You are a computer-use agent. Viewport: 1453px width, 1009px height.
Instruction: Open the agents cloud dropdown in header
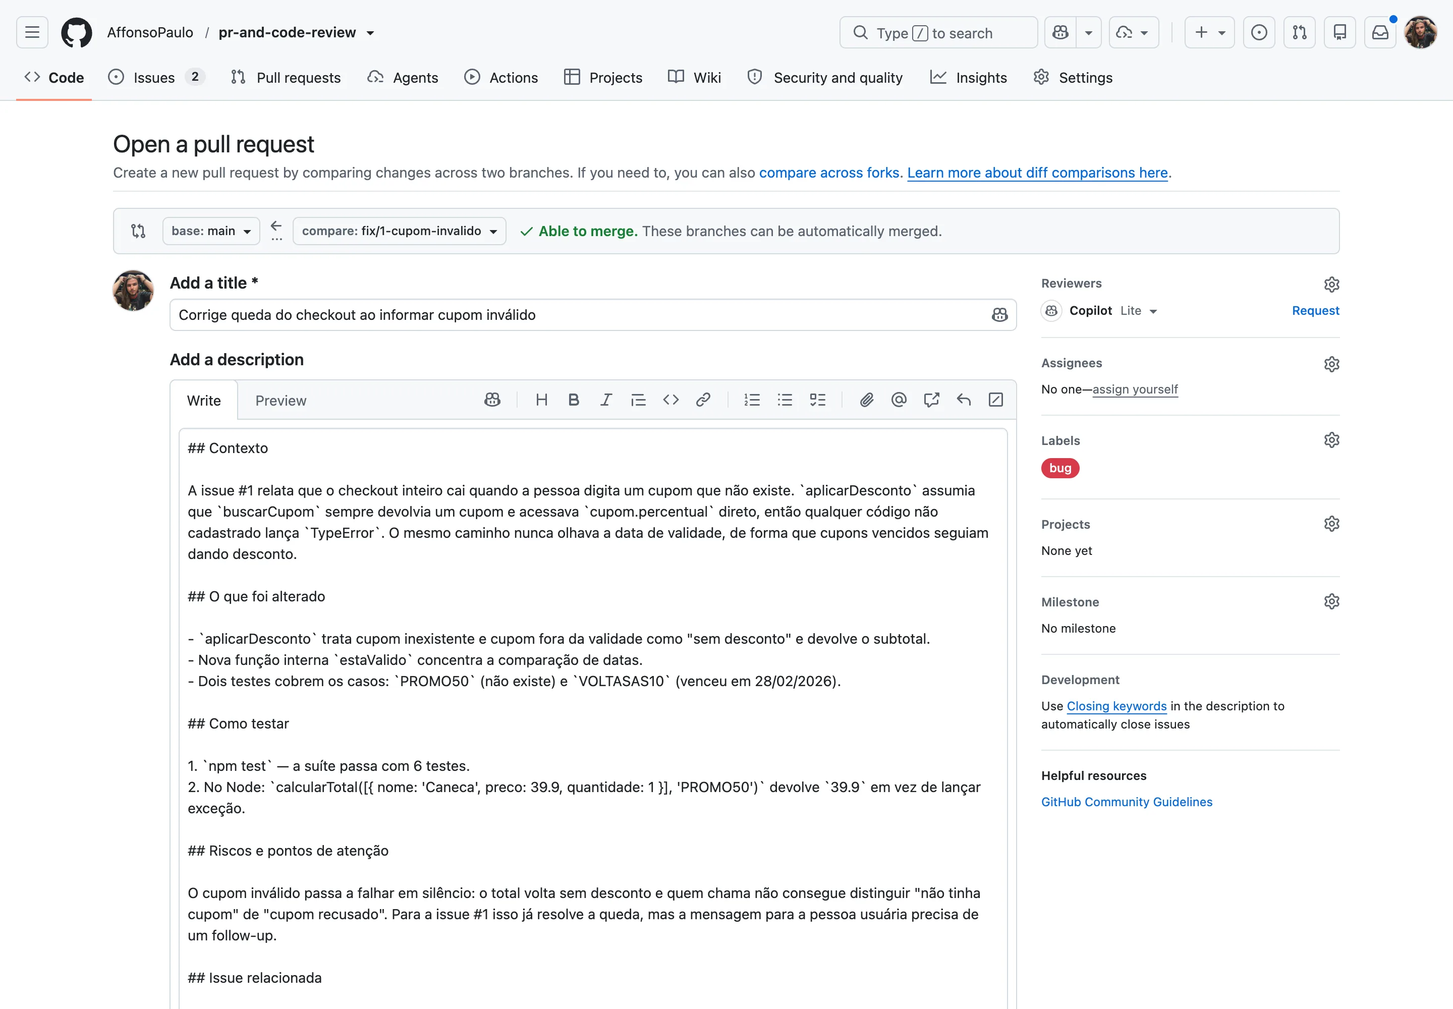point(1134,32)
